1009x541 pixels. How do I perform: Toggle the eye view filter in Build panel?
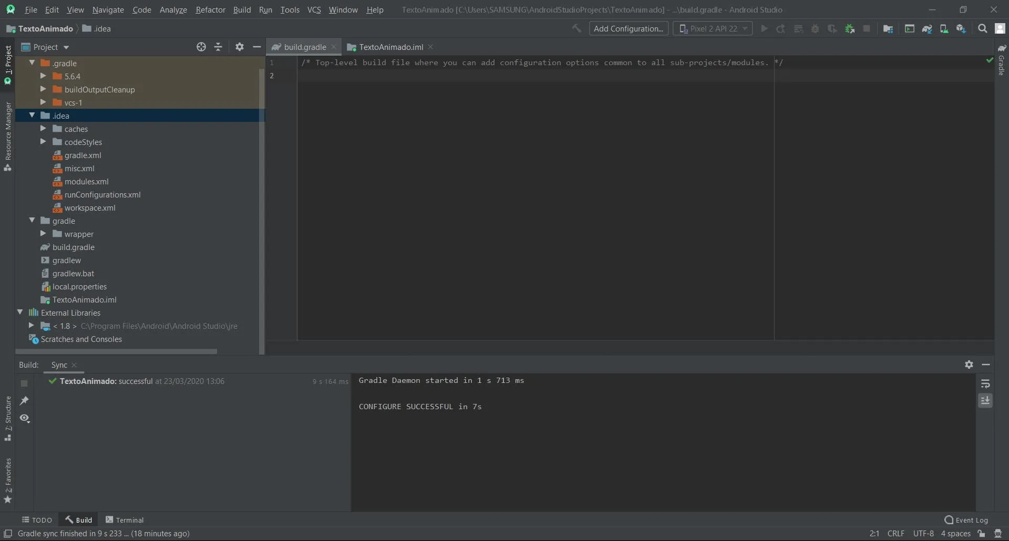[24, 418]
